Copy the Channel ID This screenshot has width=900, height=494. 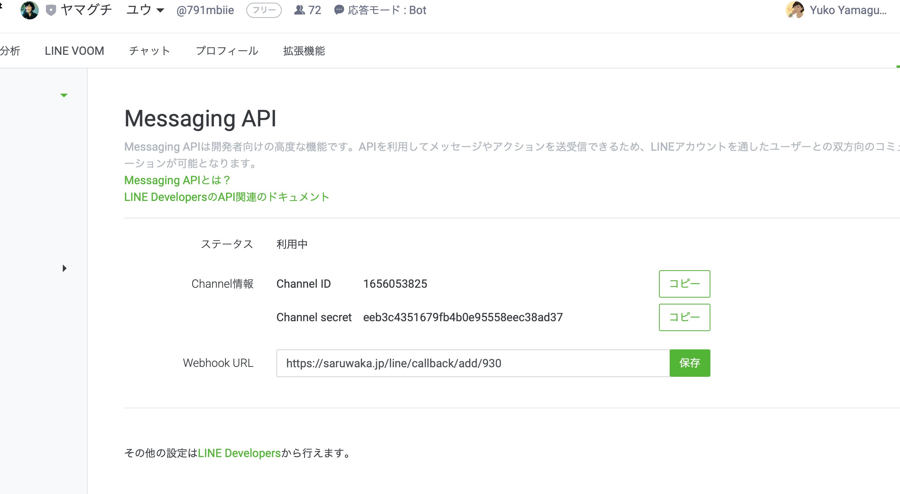685,284
